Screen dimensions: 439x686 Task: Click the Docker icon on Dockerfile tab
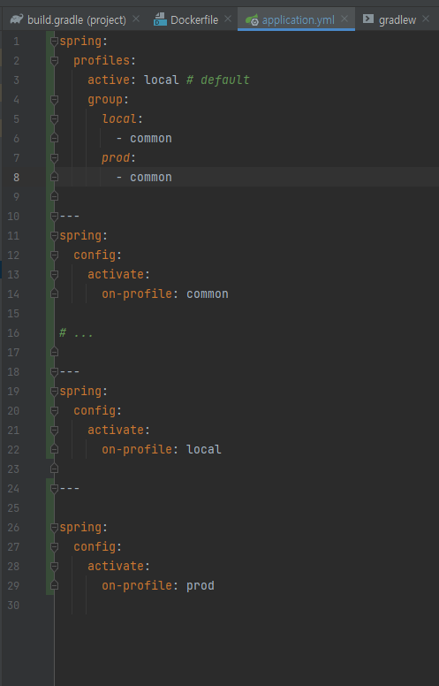pyautogui.click(x=160, y=19)
